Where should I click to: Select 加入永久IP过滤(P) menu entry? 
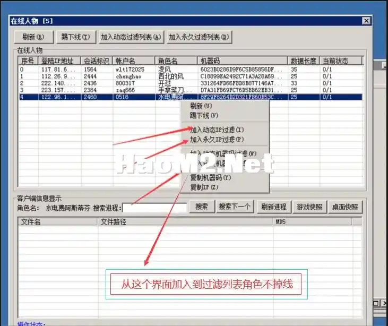point(217,139)
